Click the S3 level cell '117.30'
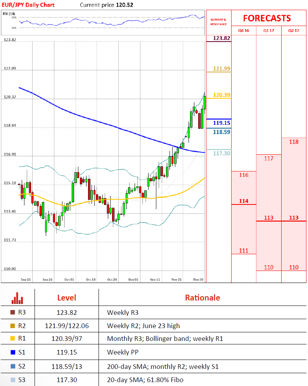This screenshot has height=386, width=308. (x=67, y=380)
